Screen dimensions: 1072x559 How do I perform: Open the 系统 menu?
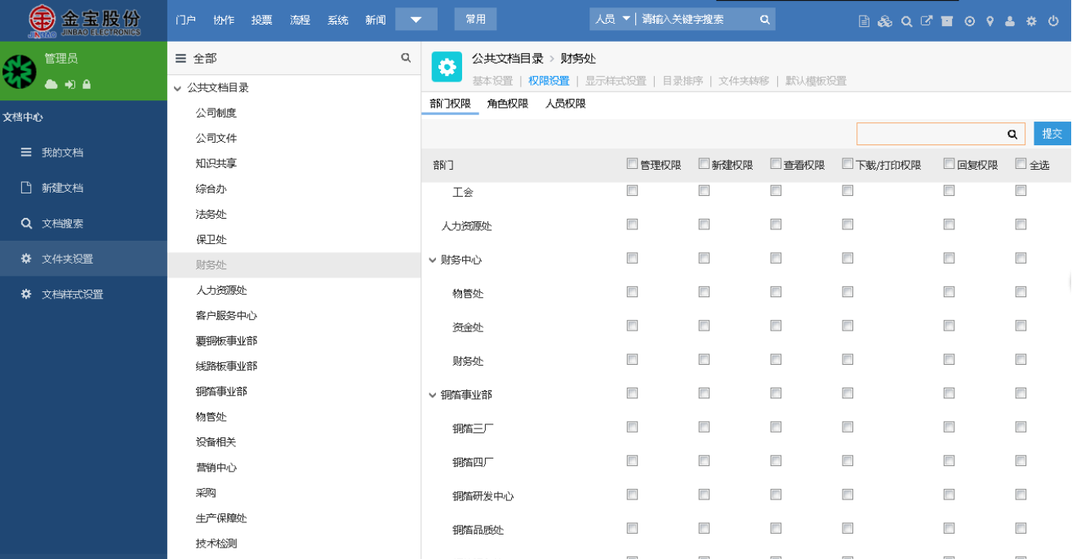pos(338,20)
